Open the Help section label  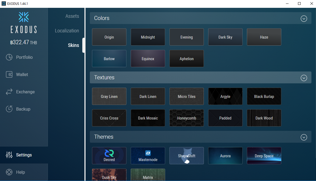(20, 172)
